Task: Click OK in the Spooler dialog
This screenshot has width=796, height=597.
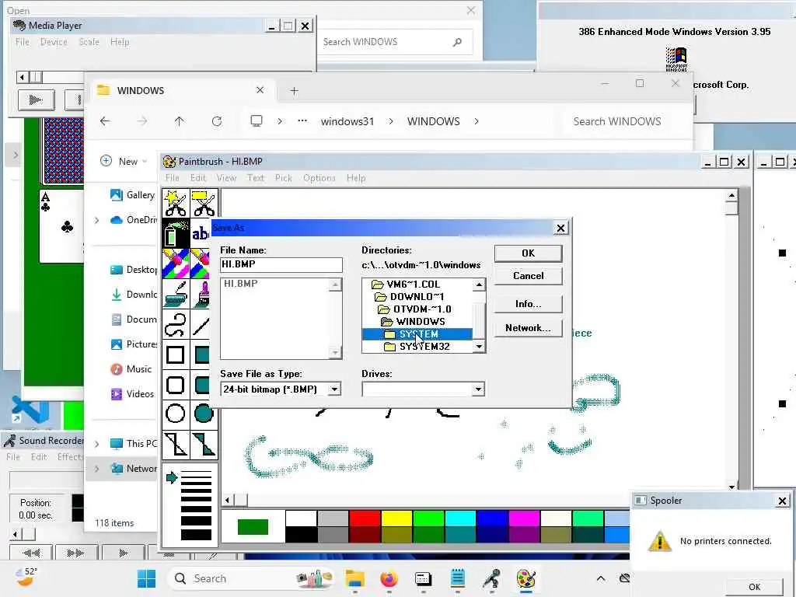Action: [754, 587]
